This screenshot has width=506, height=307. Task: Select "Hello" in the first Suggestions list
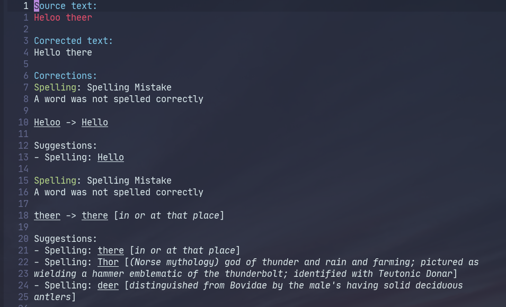point(111,157)
